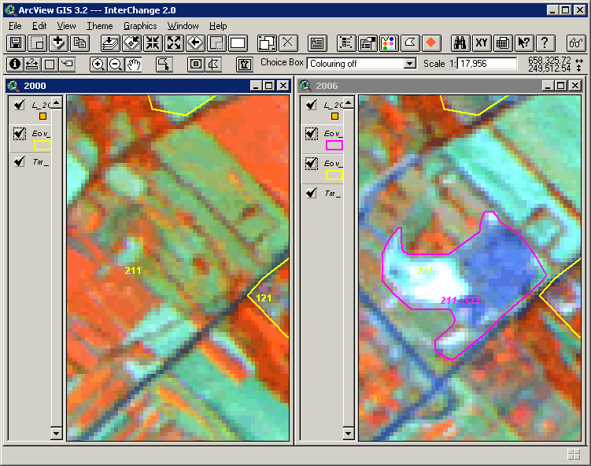Click the XY coordinates icon
This screenshot has height=466, width=591.
[482, 43]
